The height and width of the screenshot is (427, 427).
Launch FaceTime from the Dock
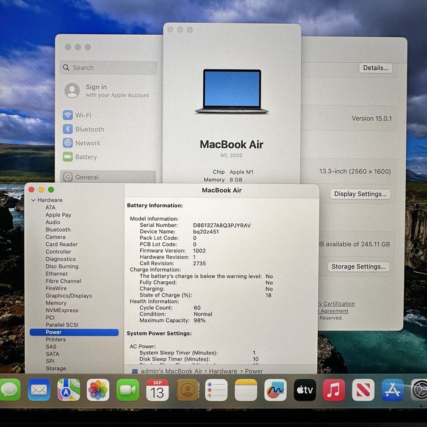127,390
